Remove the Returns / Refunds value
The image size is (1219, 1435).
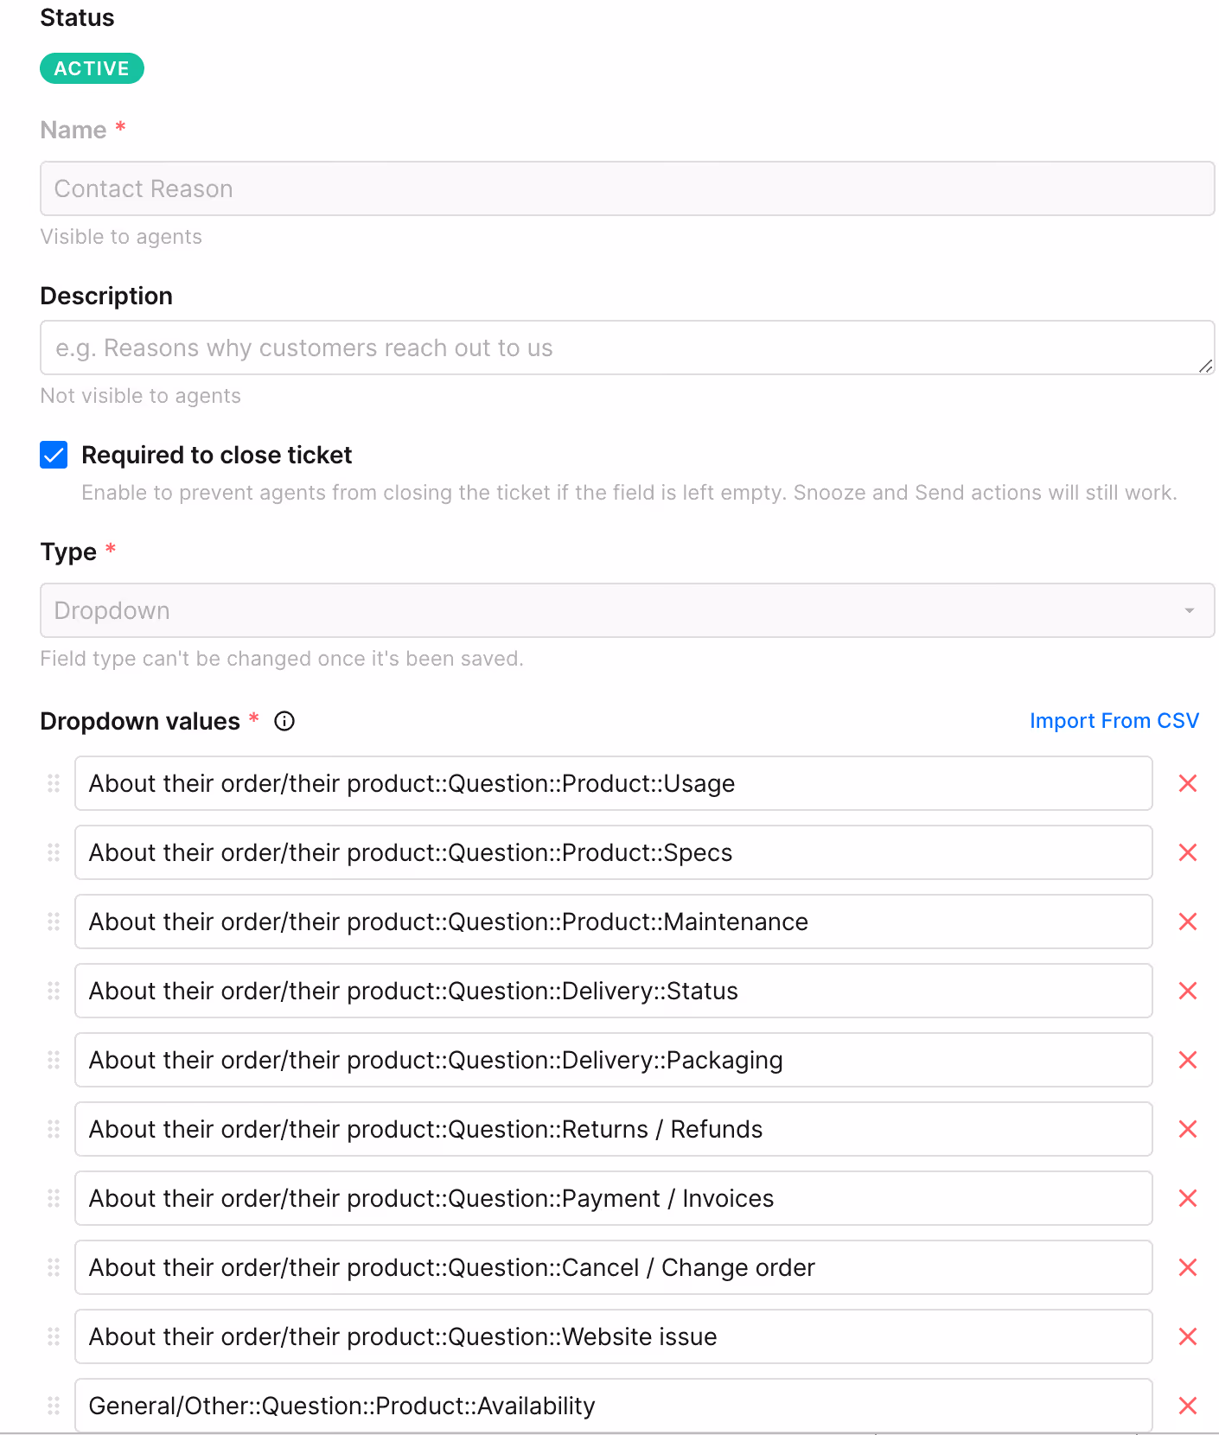(x=1188, y=1129)
